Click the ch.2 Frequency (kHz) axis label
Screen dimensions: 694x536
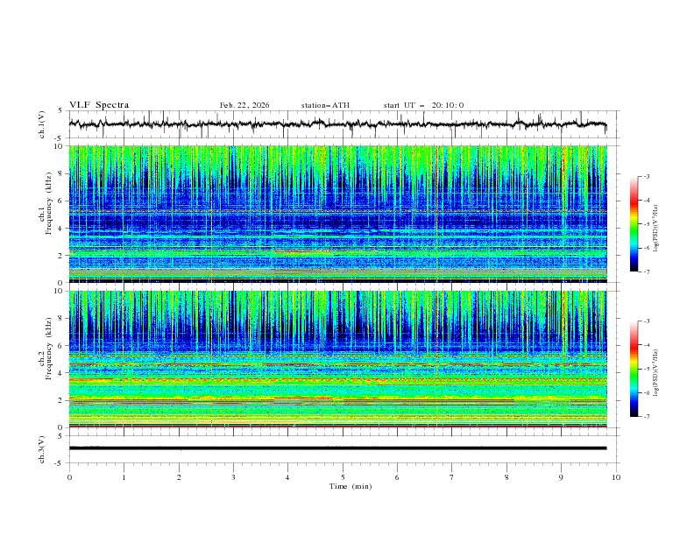[46, 348]
